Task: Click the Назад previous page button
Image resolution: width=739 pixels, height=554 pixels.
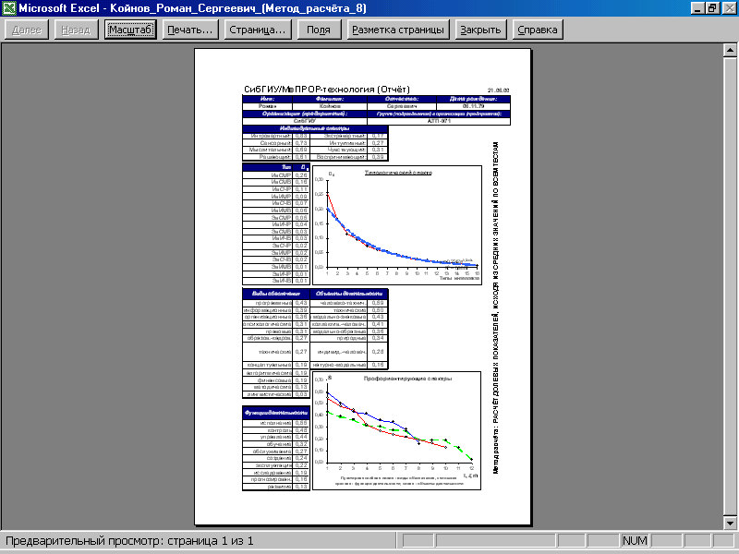Action: point(74,30)
